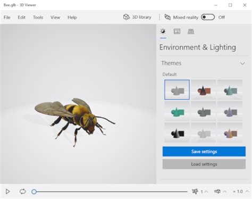Toggle the loop animation icon
This screenshot has width=252, height=199.
pyautogui.click(x=22, y=192)
